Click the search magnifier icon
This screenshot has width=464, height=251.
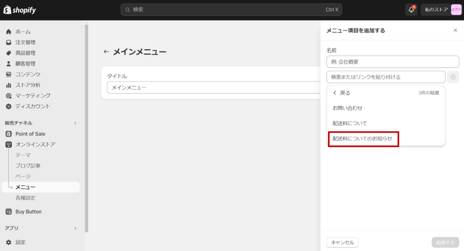click(128, 10)
